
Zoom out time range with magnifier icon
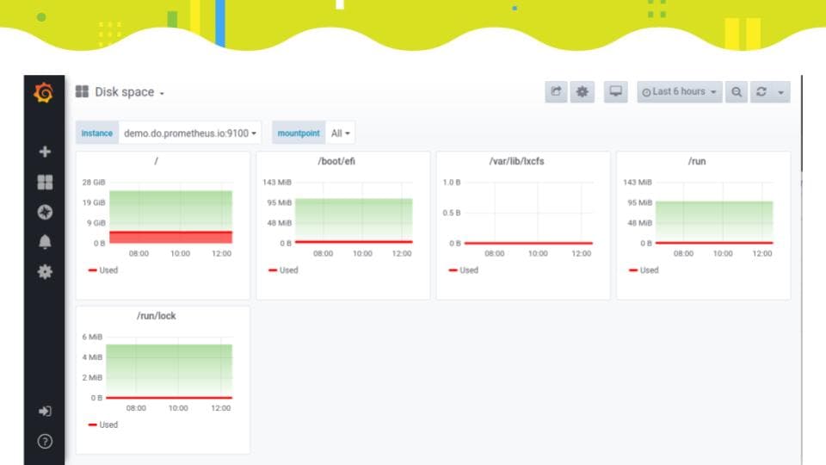click(x=737, y=92)
